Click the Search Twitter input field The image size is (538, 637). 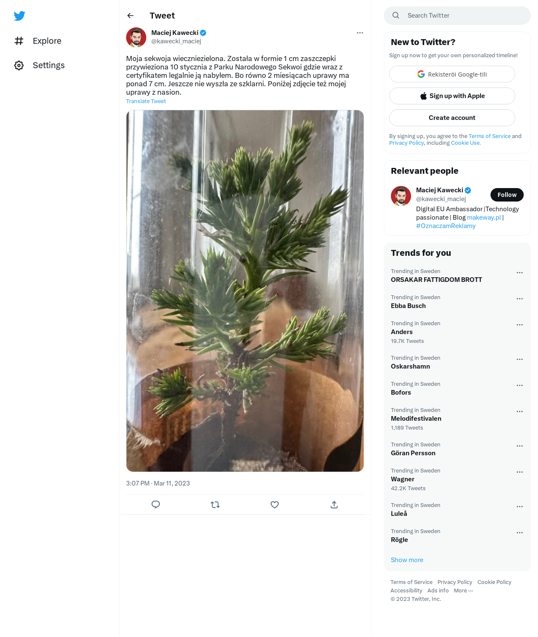[457, 16]
